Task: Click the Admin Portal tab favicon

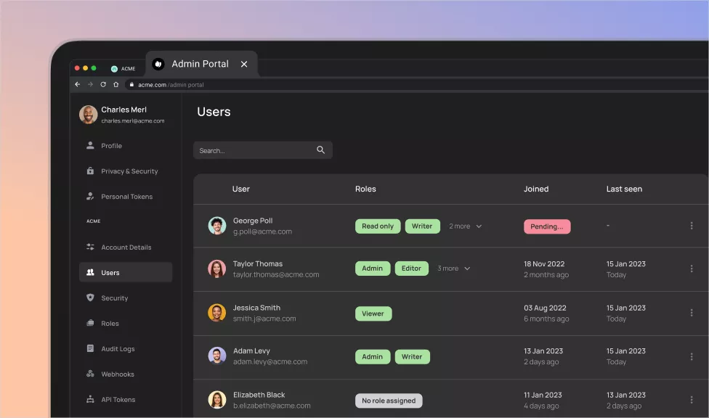Action: coord(158,64)
